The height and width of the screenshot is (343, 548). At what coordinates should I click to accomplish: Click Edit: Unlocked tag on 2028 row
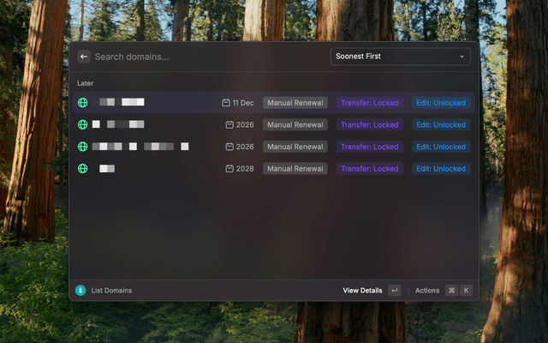coord(441,169)
